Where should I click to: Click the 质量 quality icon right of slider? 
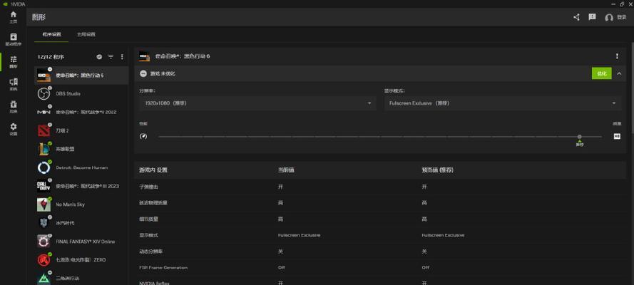pyautogui.click(x=617, y=137)
